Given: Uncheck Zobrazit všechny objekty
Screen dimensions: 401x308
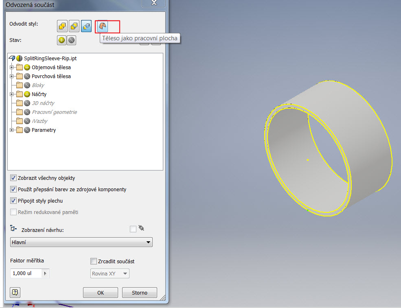Looking at the screenshot, I should [13, 178].
